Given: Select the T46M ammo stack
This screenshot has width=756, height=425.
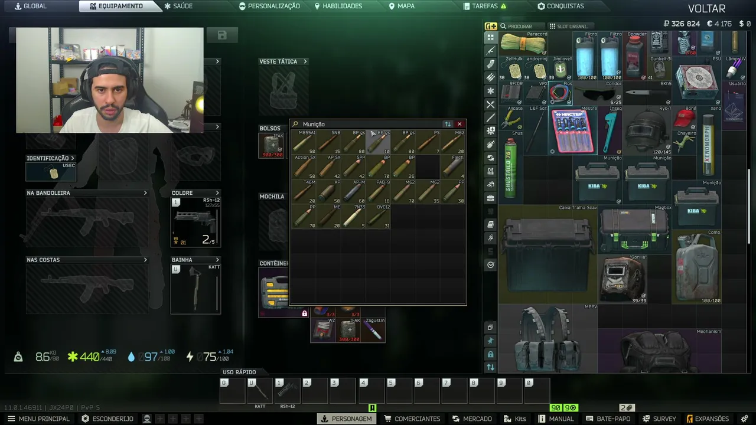Looking at the screenshot, I should [x=304, y=191].
